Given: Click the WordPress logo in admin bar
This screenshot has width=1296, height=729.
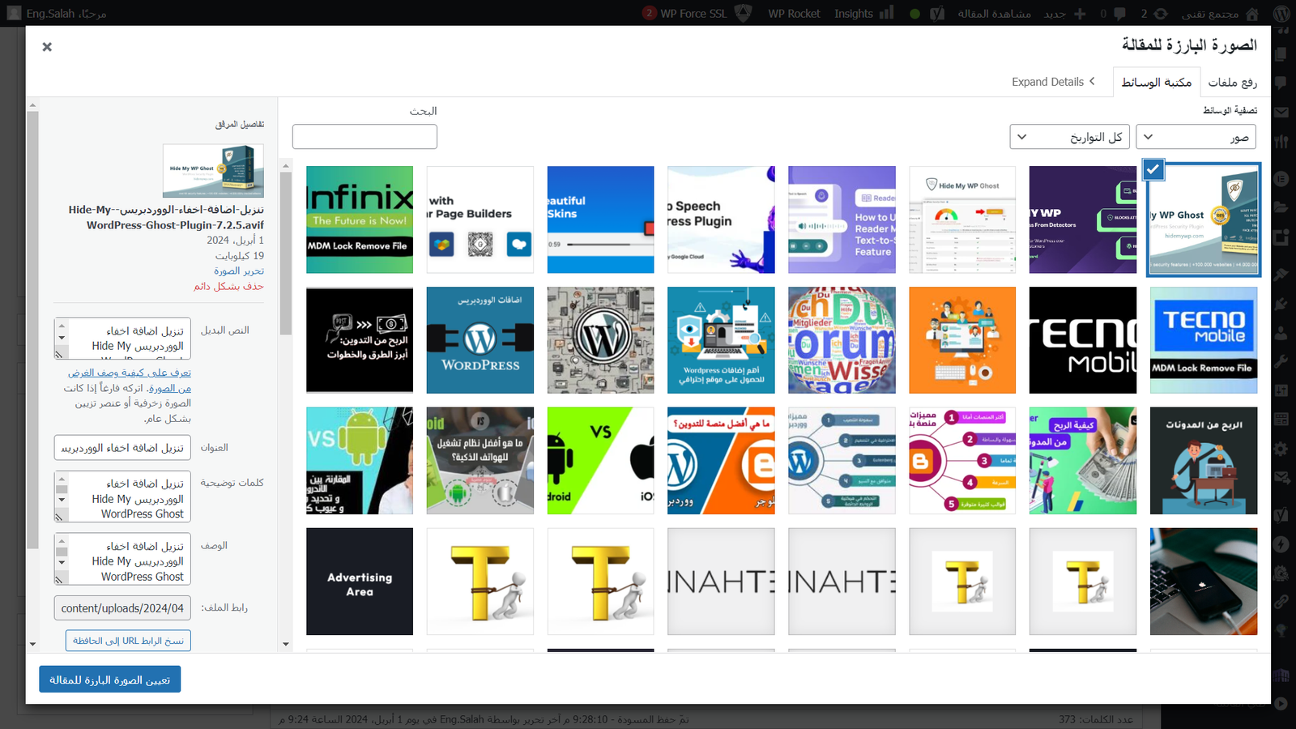Looking at the screenshot, I should (x=1281, y=14).
